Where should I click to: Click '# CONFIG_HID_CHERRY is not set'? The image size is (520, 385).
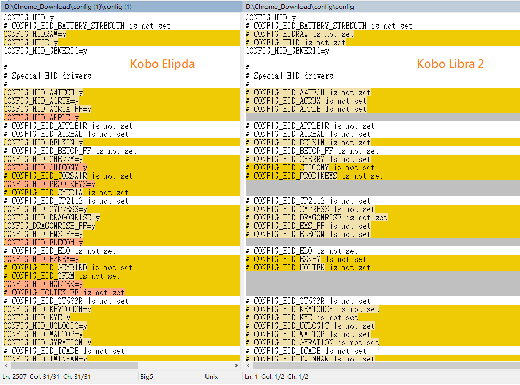click(x=308, y=159)
